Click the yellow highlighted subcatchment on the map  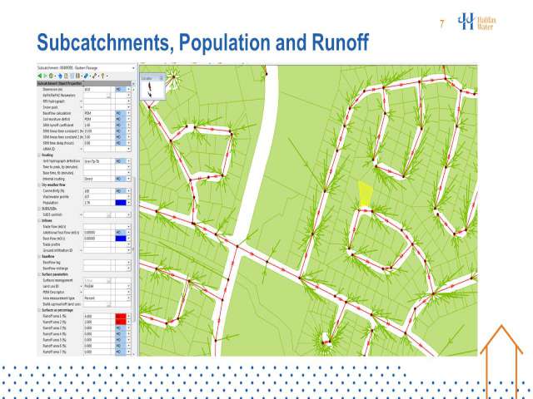click(x=366, y=194)
